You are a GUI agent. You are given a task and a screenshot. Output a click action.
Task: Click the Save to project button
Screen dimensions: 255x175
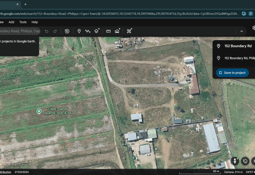point(232,73)
